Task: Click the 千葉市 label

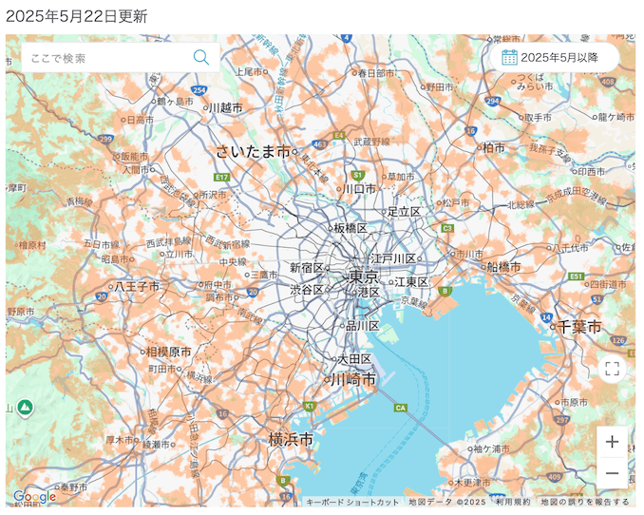Action: pos(579,327)
